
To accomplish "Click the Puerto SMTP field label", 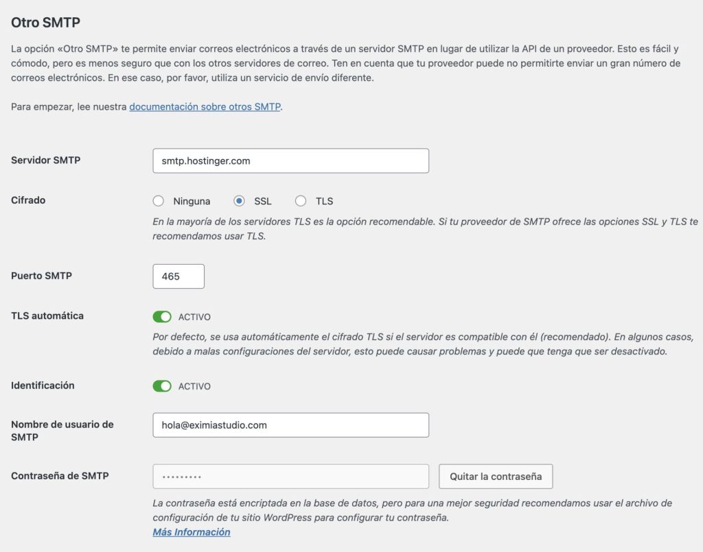I will click(x=41, y=276).
